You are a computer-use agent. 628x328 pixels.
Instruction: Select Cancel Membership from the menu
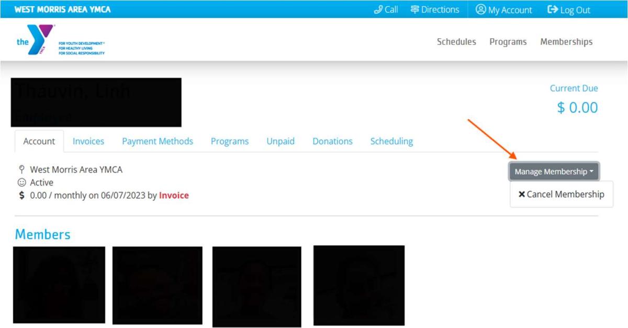(x=562, y=194)
